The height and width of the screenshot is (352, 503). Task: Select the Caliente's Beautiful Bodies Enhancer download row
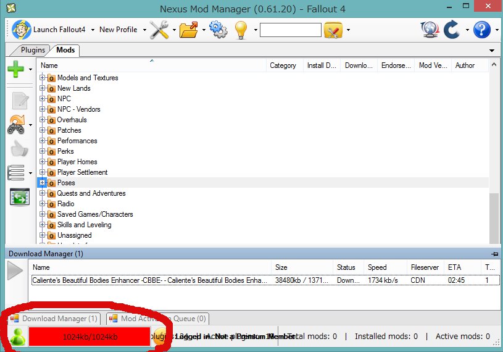[x=265, y=280]
